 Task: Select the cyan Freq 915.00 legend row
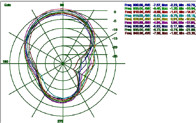pyautogui.click(x=160, y=16)
